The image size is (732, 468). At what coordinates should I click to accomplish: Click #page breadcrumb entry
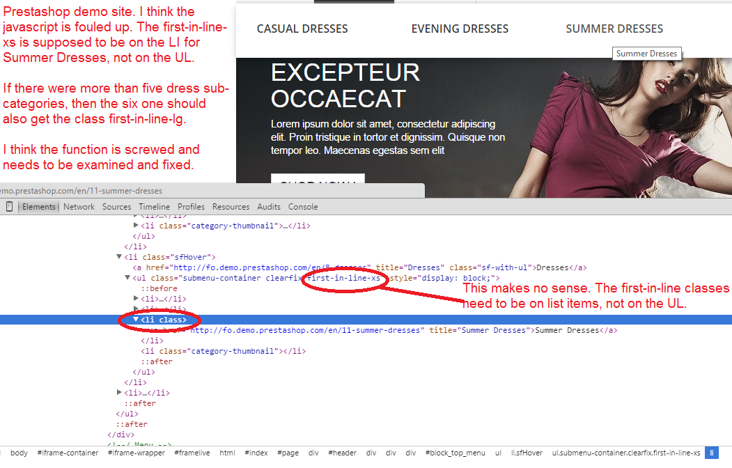click(288, 453)
